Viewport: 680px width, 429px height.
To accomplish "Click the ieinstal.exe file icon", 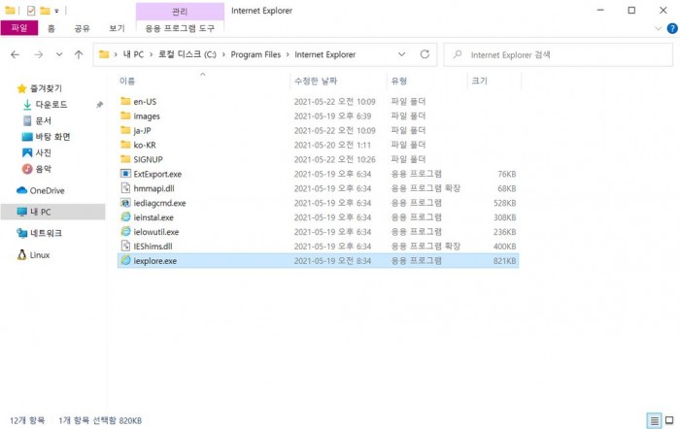I will 125,217.
